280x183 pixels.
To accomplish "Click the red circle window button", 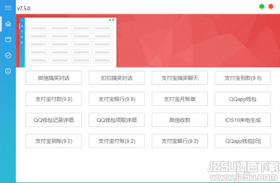I will 271,7.
